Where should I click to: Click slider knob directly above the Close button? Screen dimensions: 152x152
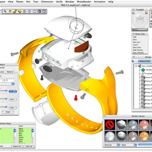(x=6, y=107)
